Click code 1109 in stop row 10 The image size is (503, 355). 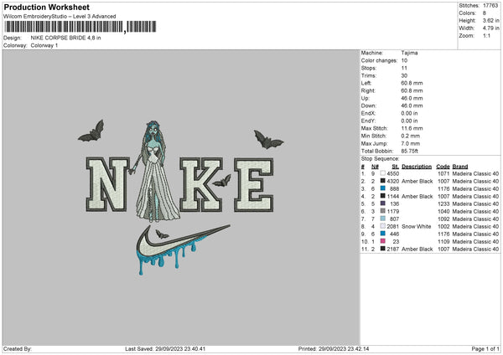click(443, 242)
